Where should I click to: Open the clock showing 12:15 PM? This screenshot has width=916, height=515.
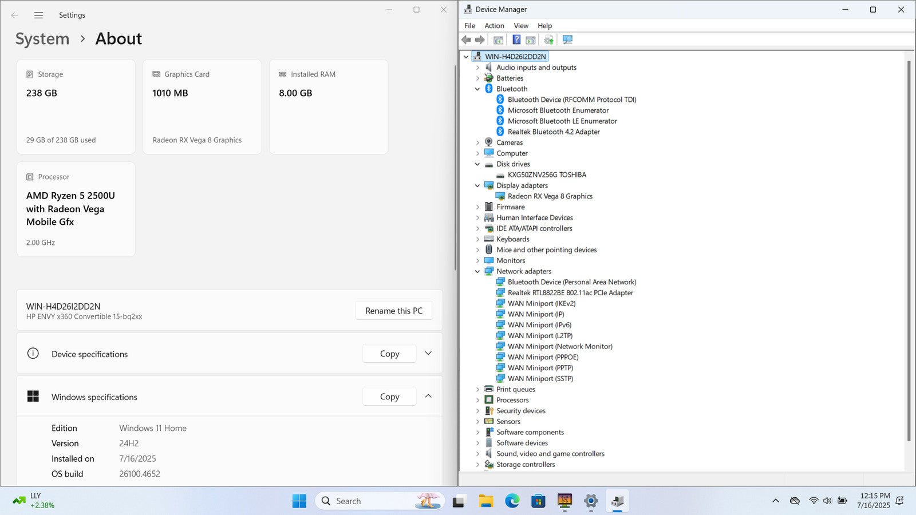[x=874, y=501]
